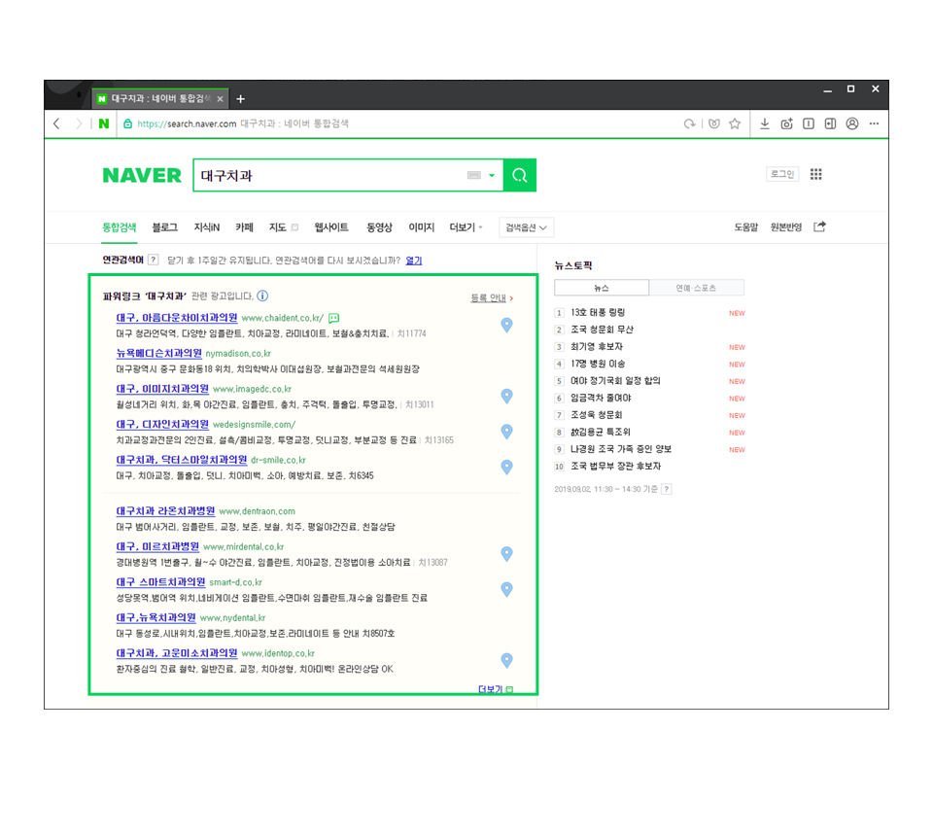Open the virtual keyboard icon in search box
Image resolution: width=933 pixels, height=836 pixels.
(x=473, y=175)
